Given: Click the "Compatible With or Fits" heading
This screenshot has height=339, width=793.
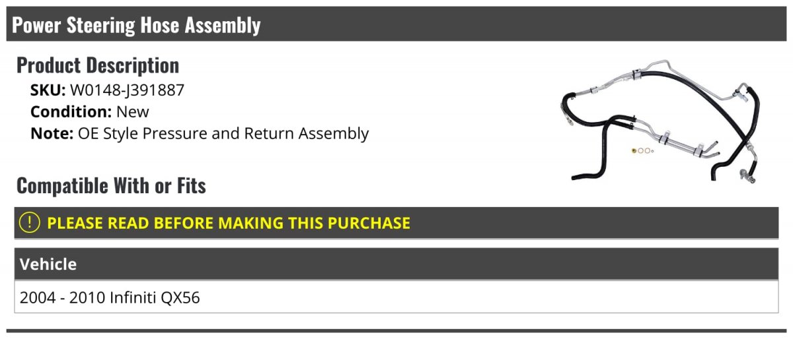Looking at the screenshot, I should pos(111,186).
